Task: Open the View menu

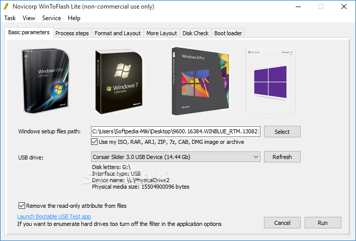Action: (x=29, y=18)
